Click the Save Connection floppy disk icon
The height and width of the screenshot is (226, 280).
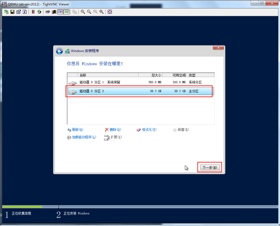click(12, 12)
